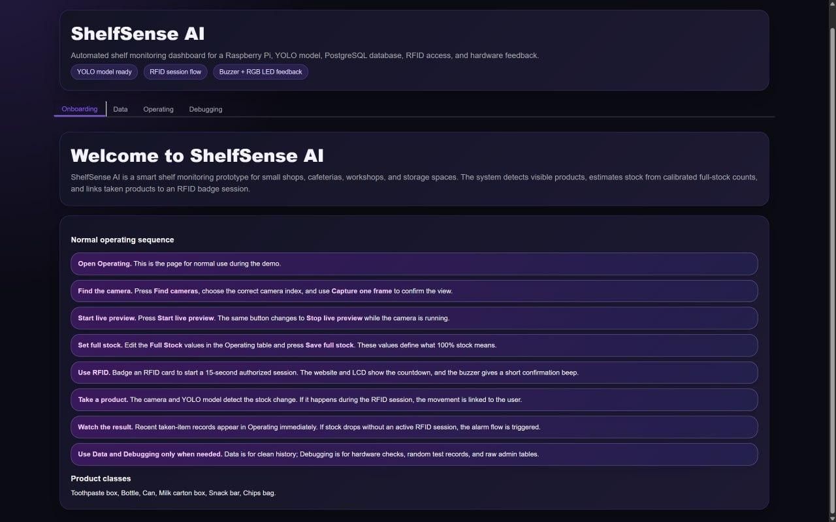Switch to the Data tab
This screenshot has width=836, height=522.
click(120, 109)
